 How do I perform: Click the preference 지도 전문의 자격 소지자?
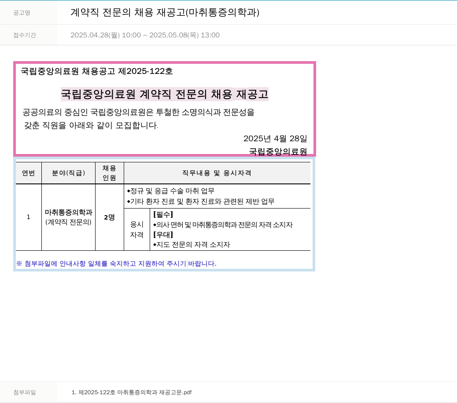pos(192,245)
